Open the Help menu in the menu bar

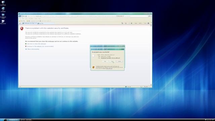point(40,19)
